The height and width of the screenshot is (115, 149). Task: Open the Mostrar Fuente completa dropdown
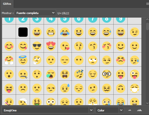coord(35,13)
